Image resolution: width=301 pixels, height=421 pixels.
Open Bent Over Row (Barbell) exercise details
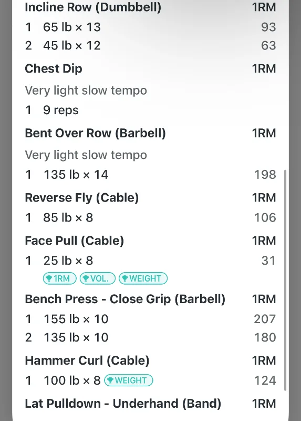[95, 133]
